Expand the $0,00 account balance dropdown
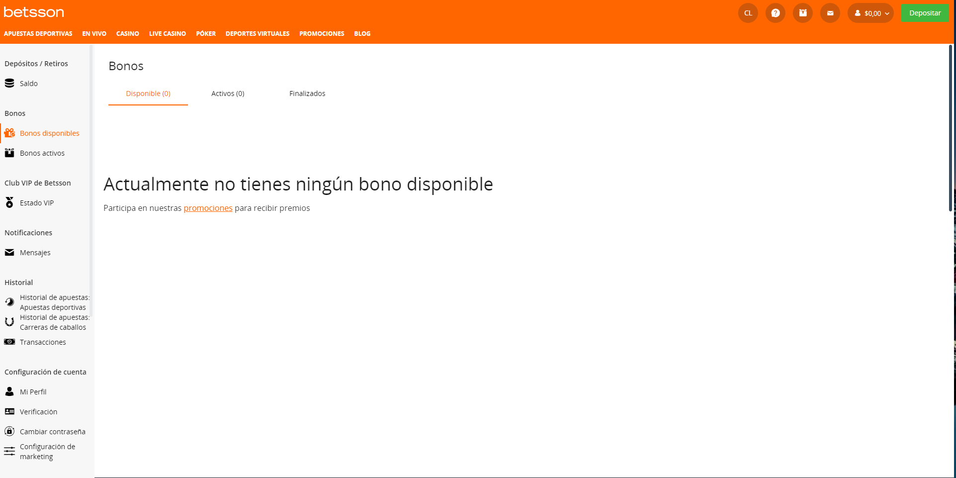The width and height of the screenshot is (956, 478). click(x=870, y=13)
